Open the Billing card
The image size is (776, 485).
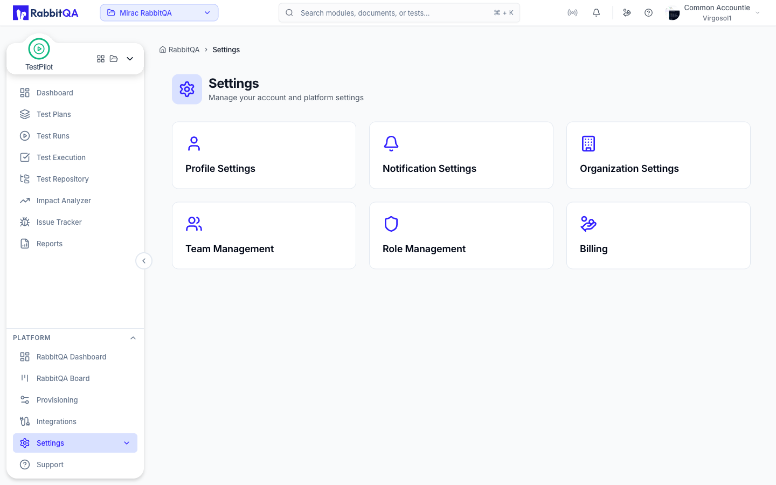pyautogui.click(x=659, y=235)
